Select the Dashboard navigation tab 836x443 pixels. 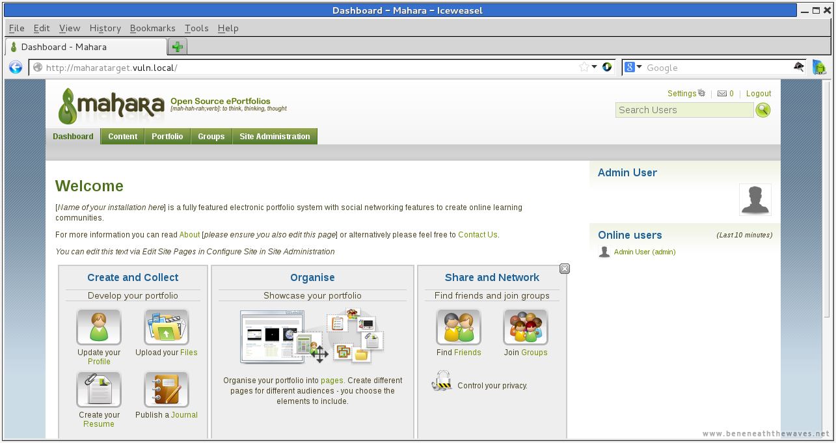click(73, 137)
